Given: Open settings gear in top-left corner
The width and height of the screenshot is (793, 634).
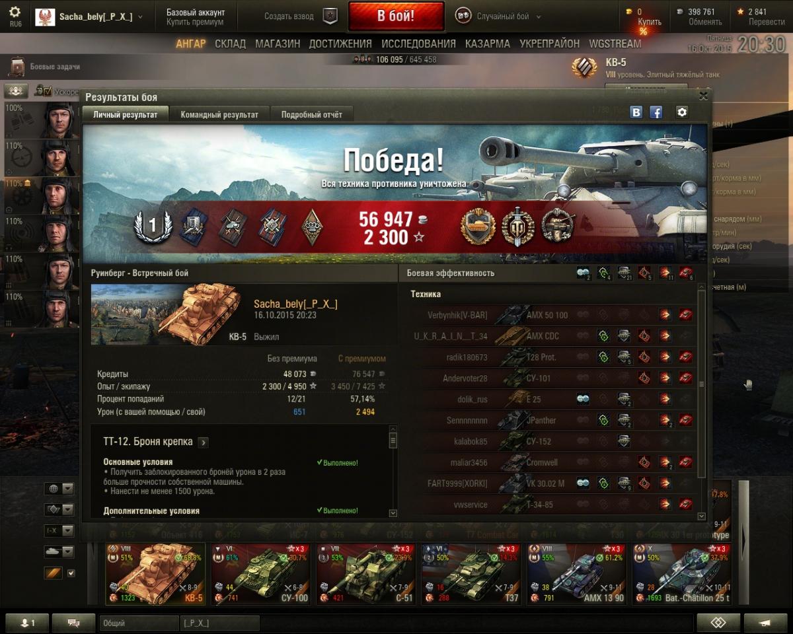Looking at the screenshot, I should 15,12.
